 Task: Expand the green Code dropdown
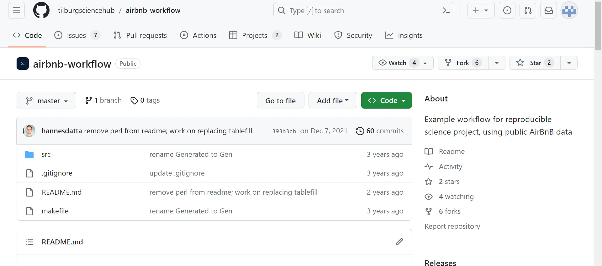[x=386, y=100]
